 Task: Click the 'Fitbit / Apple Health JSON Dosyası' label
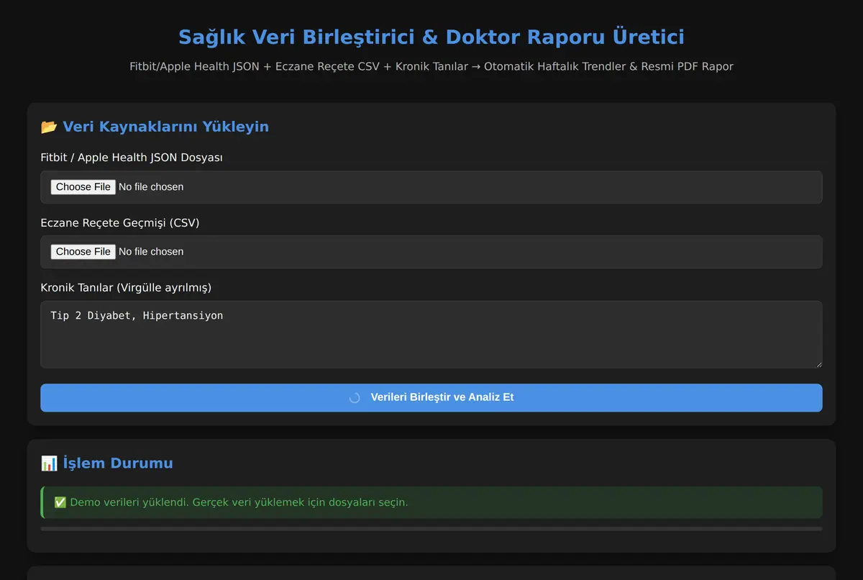[x=132, y=158]
